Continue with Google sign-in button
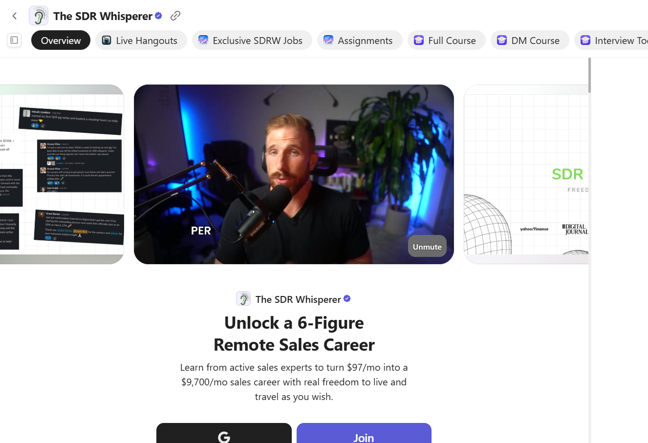Viewport: 648px width, 443px height. (224, 433)
